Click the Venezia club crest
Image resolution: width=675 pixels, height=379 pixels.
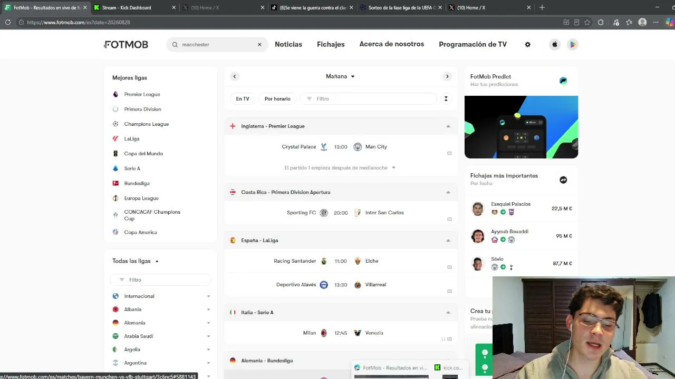358,333
